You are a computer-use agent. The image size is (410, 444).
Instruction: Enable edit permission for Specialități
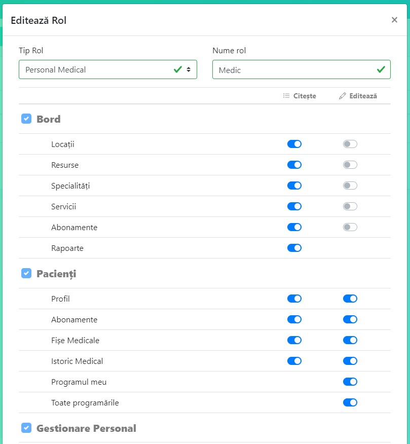(x=350, y=186)
